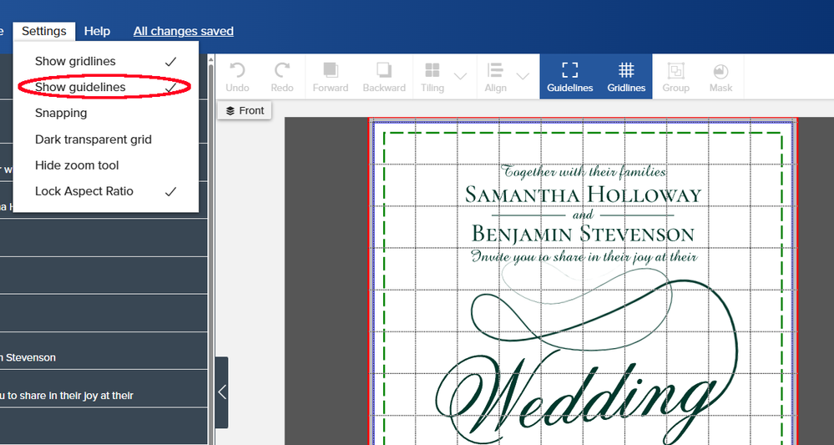
Task: Click the Mask icon
Action: (x=720, y=71)
